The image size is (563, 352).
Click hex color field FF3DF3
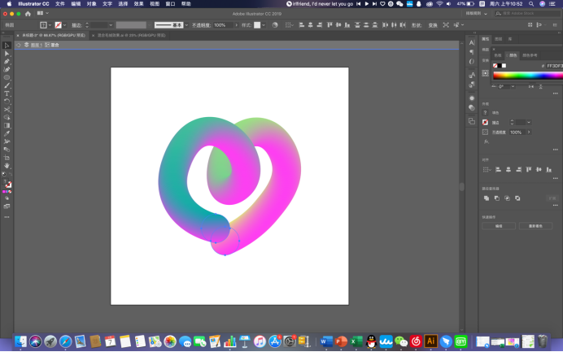coord(554,66)
